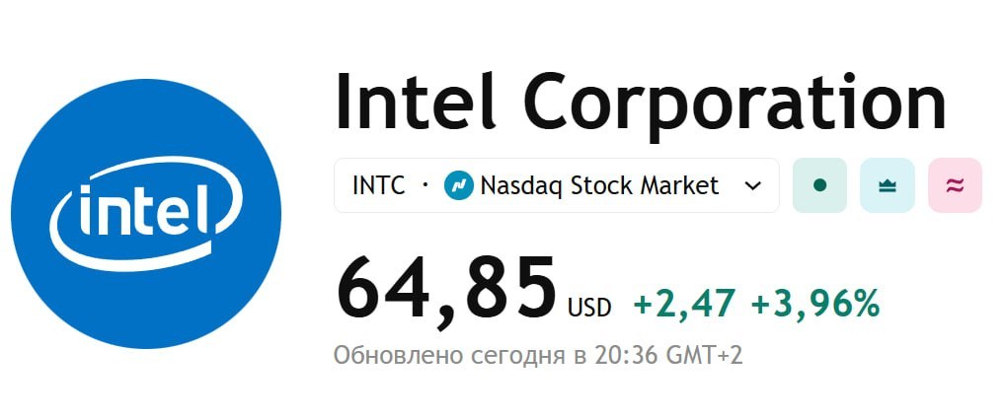The width and height of the screenshot is (1005, 418).
Task: Expand the exchange selector chevron arrow
Action: [x=752, y=185]
